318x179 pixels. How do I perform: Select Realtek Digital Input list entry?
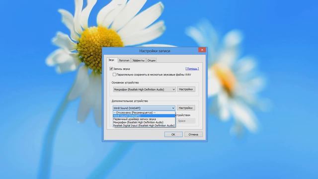[144, 125]
